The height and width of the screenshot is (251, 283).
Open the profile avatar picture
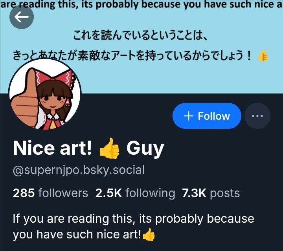point(45,94)
